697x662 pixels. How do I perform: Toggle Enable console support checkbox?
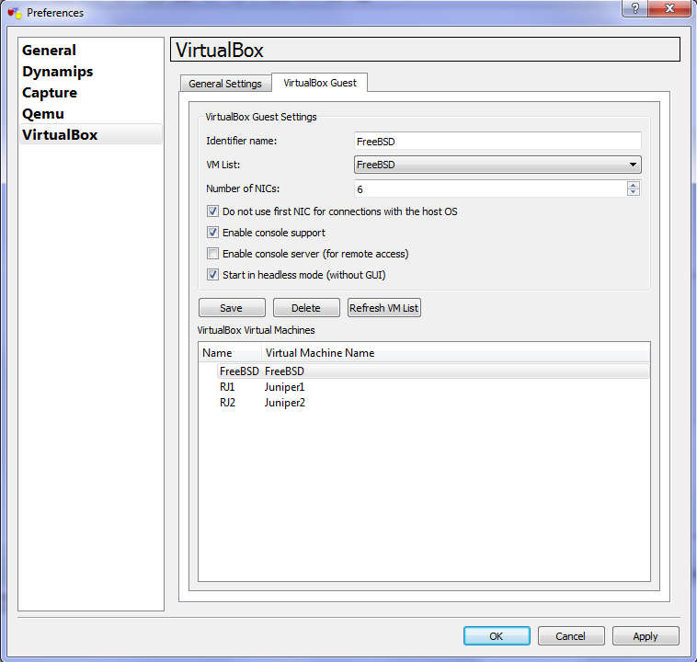click(213, 232)
